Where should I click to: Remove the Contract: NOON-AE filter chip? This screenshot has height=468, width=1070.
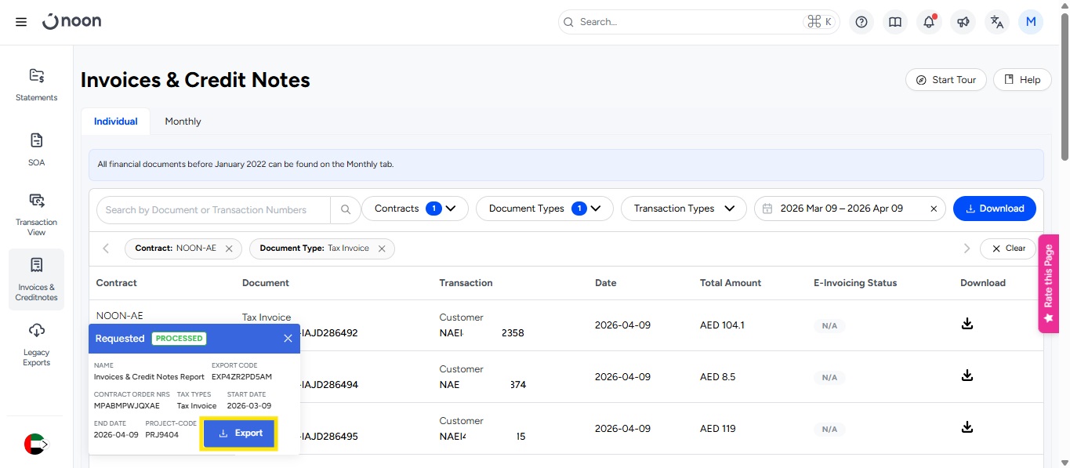coord(229,249)
